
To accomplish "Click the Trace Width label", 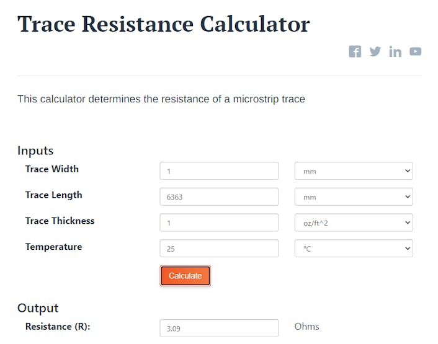I will tap(52, 169).
